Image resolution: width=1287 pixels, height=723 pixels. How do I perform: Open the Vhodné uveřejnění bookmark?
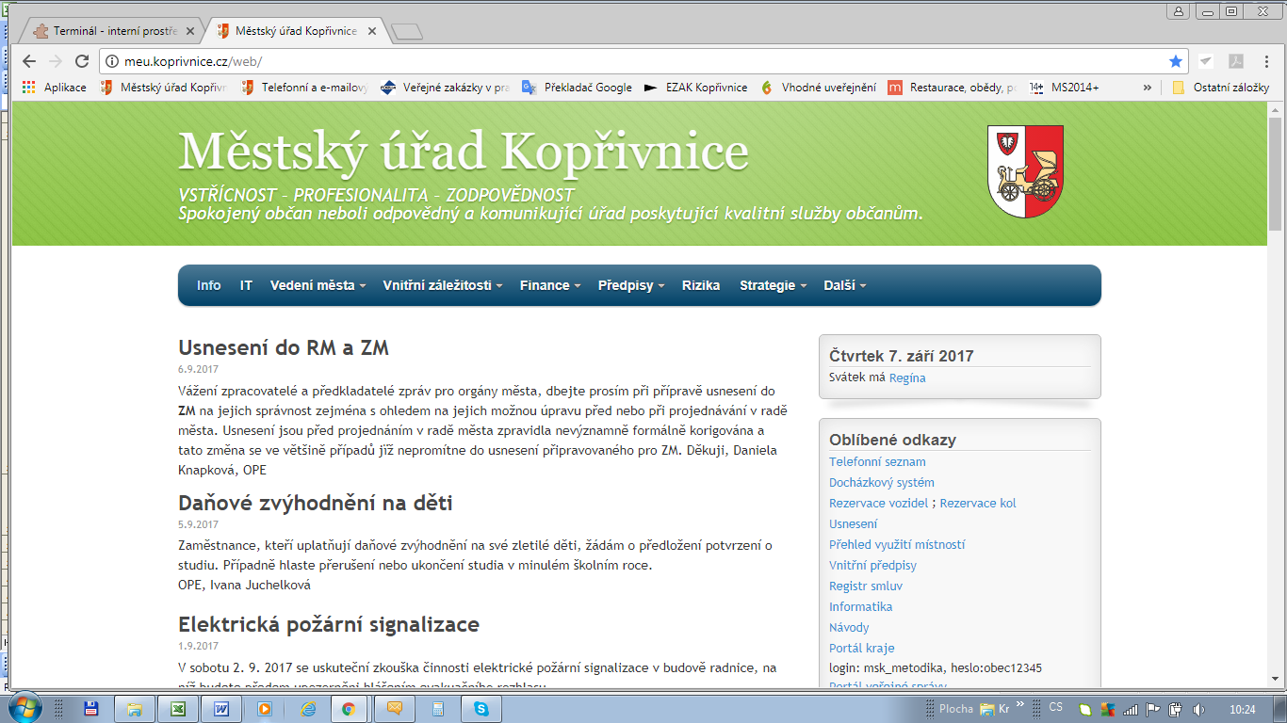[x=817, y=88]
